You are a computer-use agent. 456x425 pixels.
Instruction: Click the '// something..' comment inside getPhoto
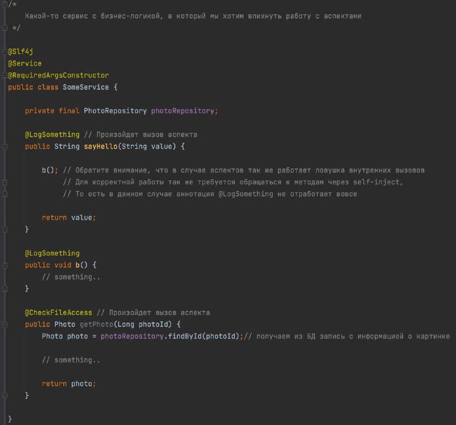pyautogui.click(x=71, y=360)
